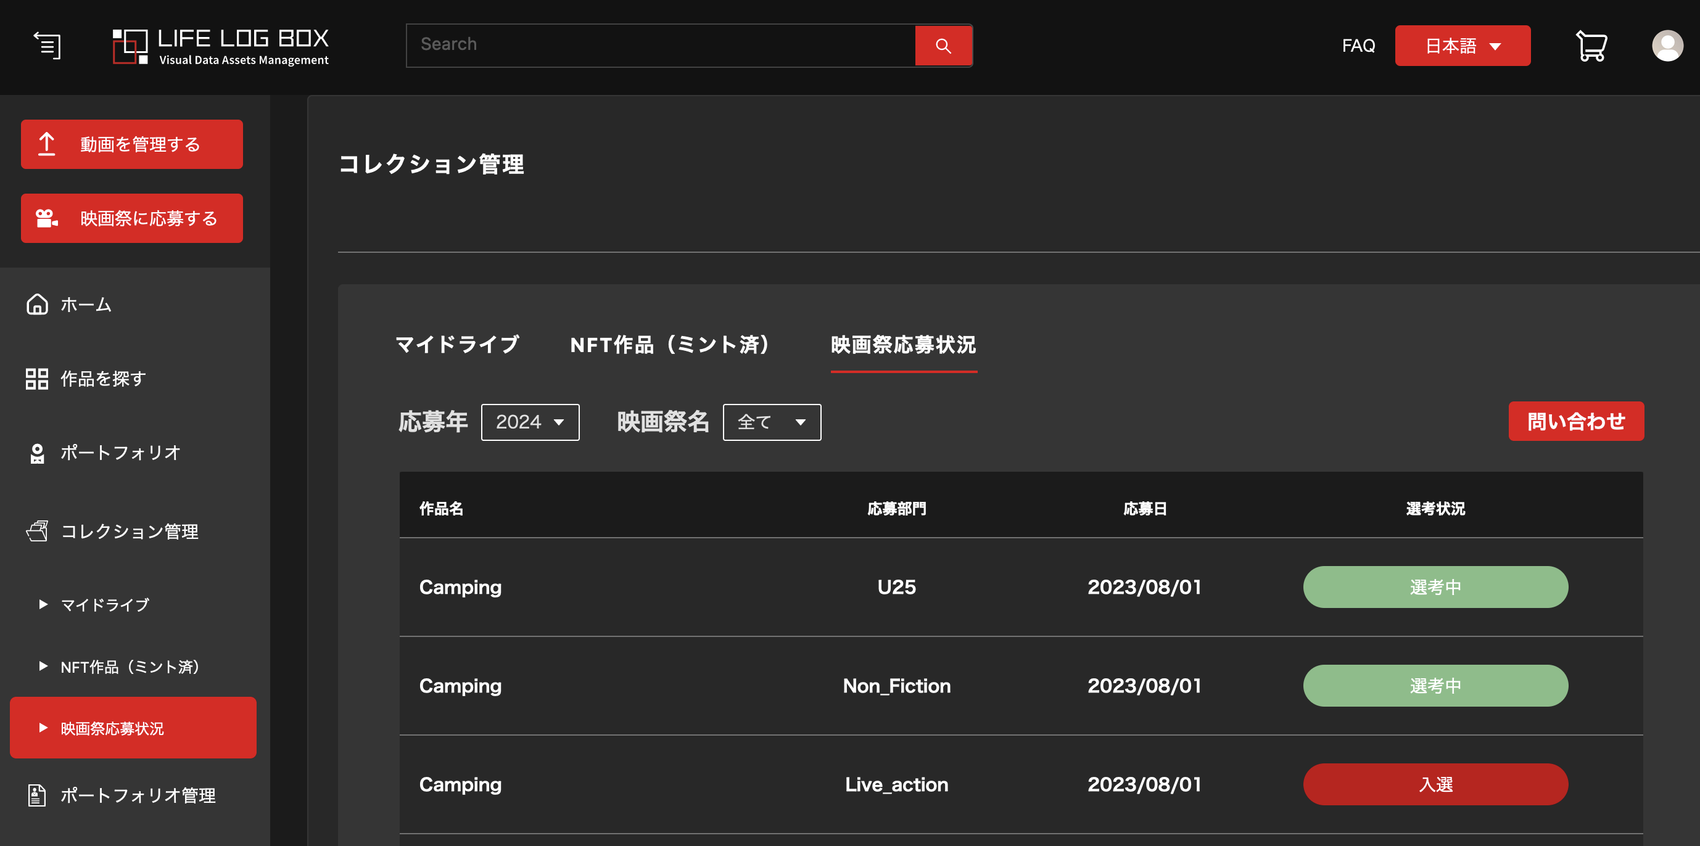
Task: Switch to NFT作品（ミント済）tab
Action: pyautogui.click(x=669, y=345)
